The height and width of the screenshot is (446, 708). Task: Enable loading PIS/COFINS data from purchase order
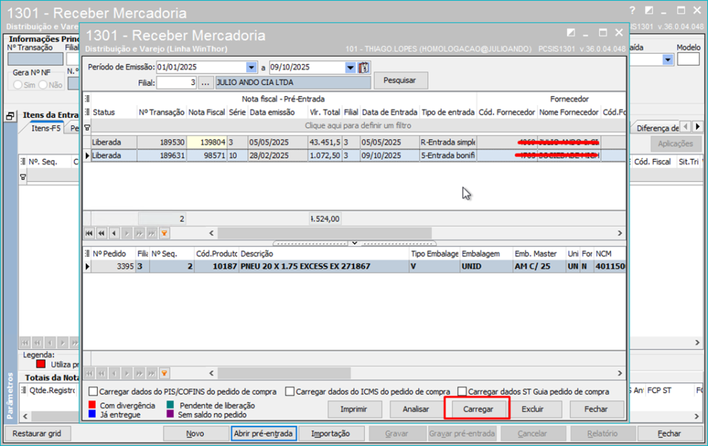(x=93, y=391)
